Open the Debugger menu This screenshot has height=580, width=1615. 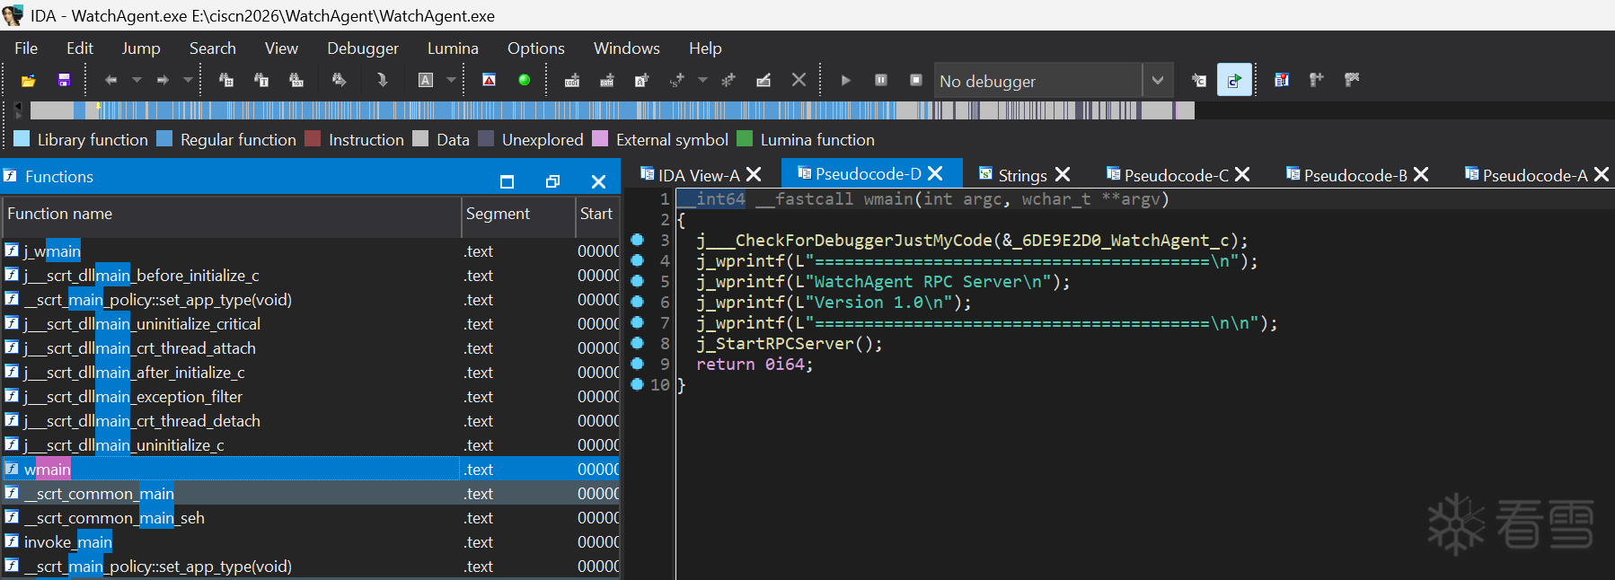coord(363,48)
